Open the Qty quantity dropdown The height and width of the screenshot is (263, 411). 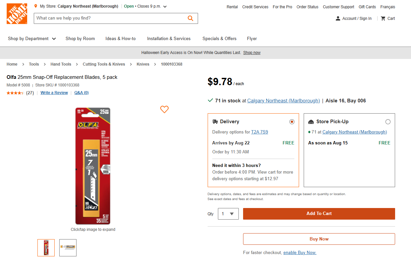click(228, 214)
